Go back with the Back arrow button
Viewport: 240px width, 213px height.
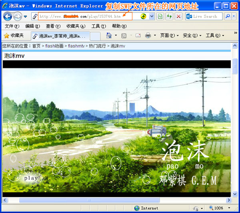8,16
